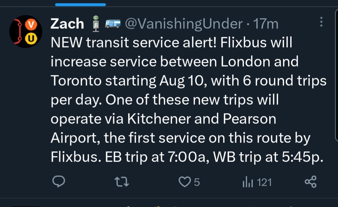Tap the share icon on the tweet

[310, 182]
